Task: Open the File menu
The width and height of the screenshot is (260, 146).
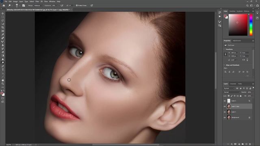Action: point(6,2)
